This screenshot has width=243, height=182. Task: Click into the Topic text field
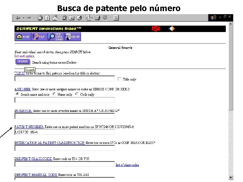64,79
